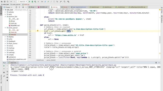The image size is (163, 91).
Task: Revert changes with the undo arrow
Action: [57, 2]
